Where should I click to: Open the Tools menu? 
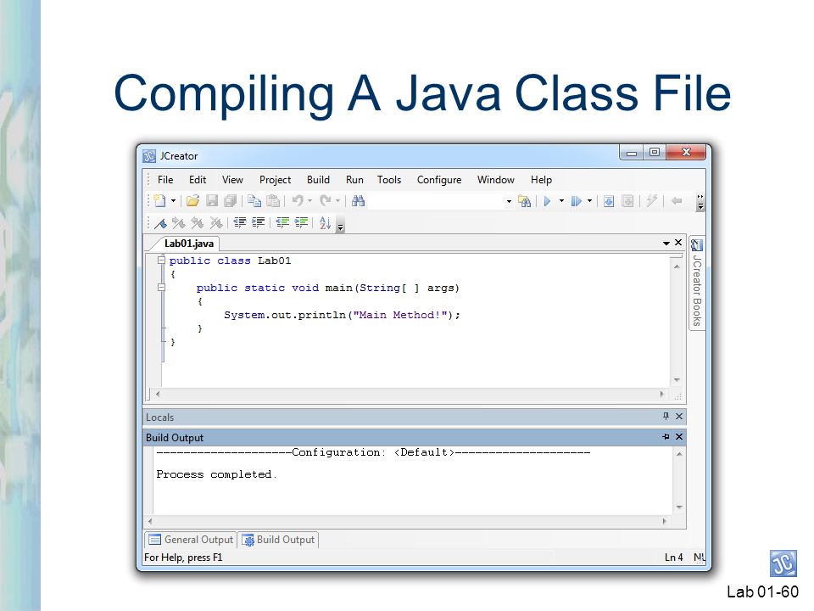click(389, 180)
